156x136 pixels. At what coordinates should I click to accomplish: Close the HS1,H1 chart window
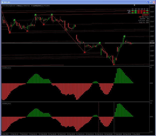(154, 2)
